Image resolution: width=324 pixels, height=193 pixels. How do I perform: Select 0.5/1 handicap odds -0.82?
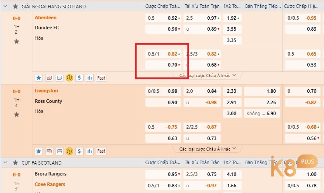click(x=163, y=54)
